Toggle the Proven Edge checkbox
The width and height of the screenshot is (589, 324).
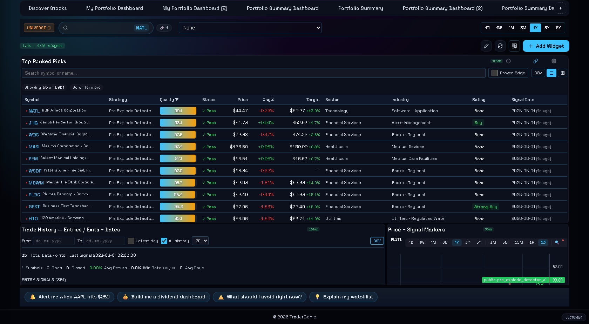coord(495,73)
